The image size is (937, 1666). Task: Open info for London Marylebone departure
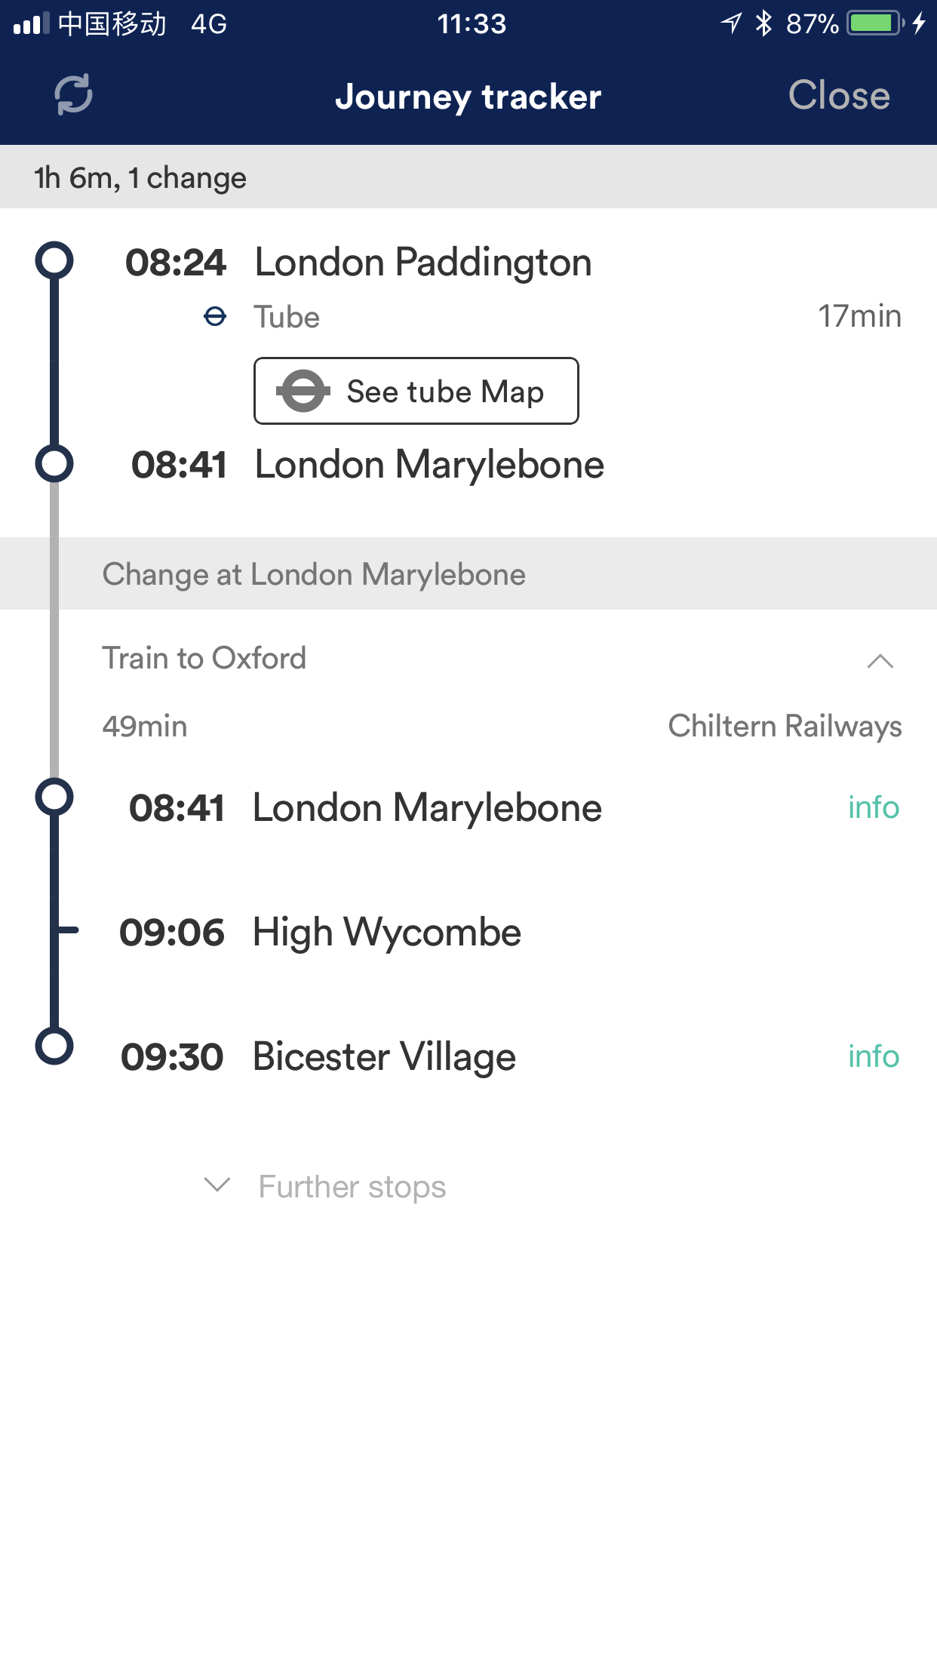873,807
